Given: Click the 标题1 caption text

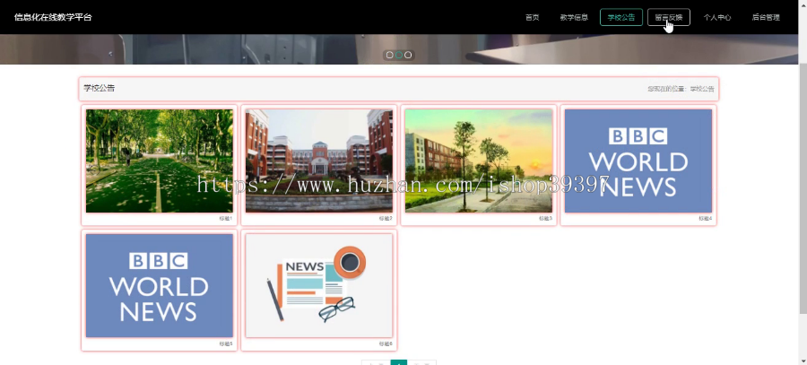Looking at the screenshot, I should 226,218.
